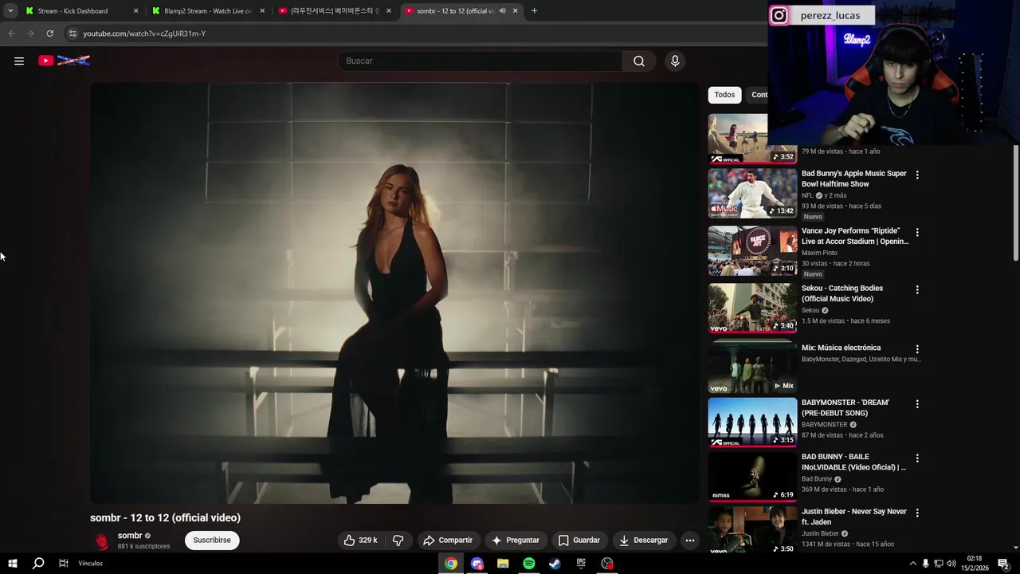Reload the page
Screen dimensions: 1020x574
[49, 33]
